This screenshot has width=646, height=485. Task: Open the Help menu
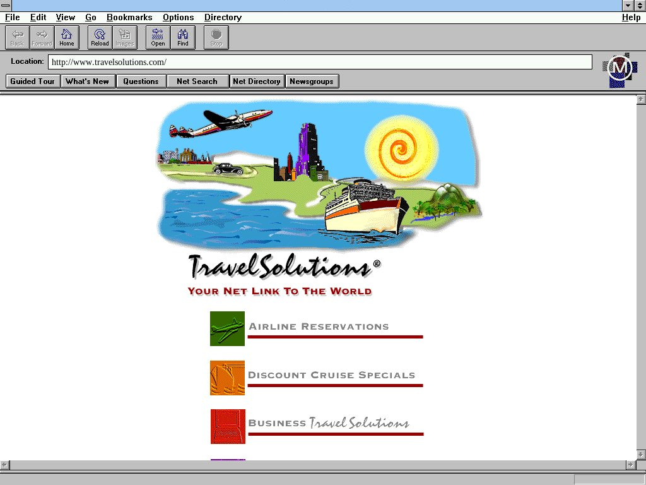(631, 18)
